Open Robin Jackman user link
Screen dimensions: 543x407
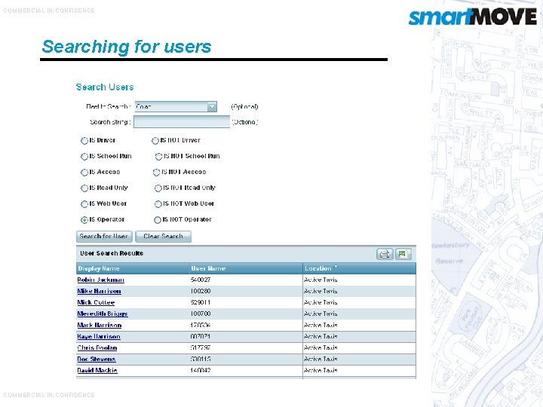tap(101, 280)
